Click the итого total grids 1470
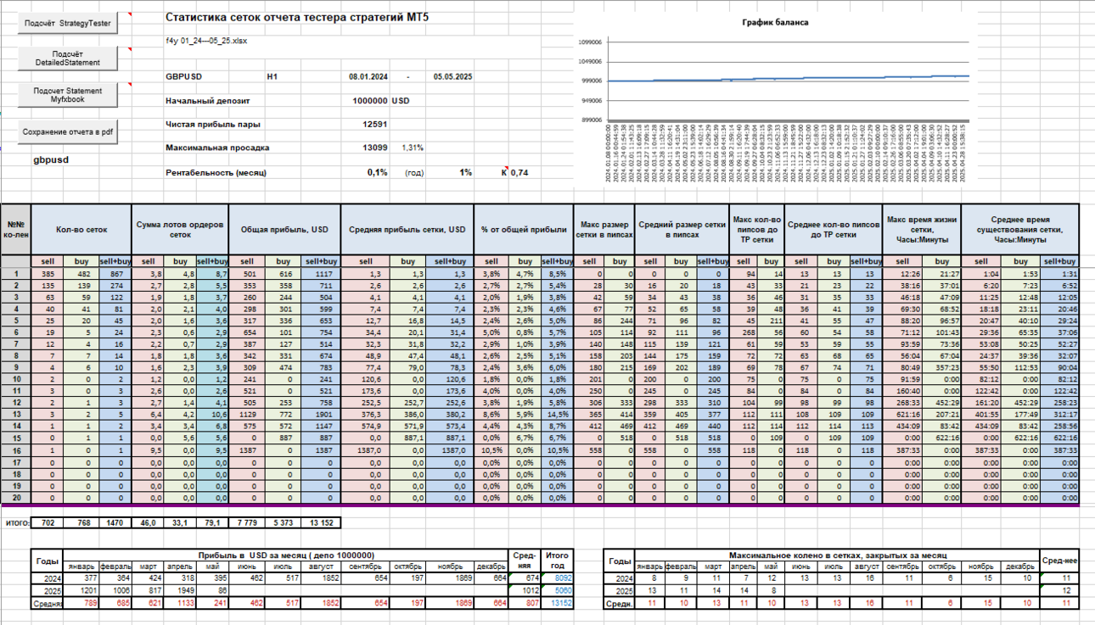 coord(114,523)
